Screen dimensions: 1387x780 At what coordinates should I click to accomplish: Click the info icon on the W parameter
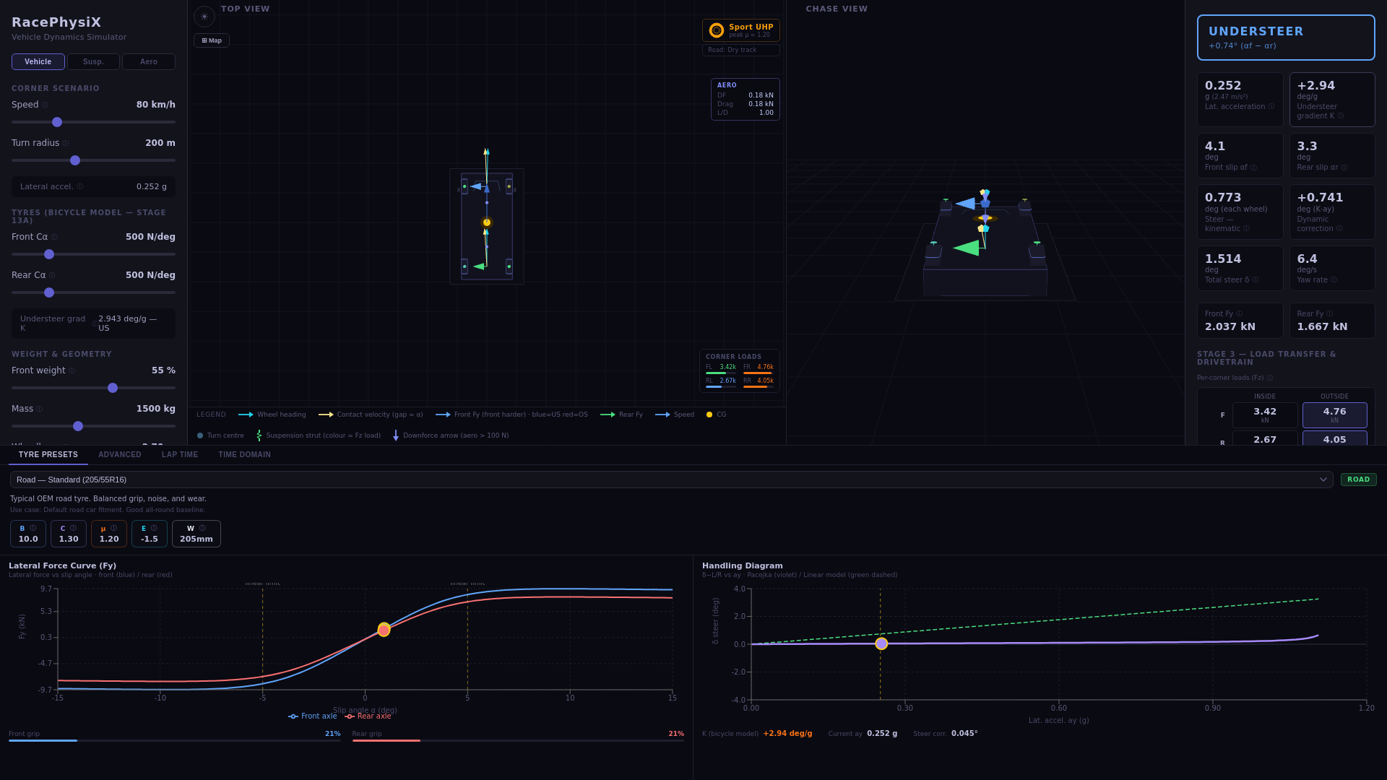click(x=202, y=529)
